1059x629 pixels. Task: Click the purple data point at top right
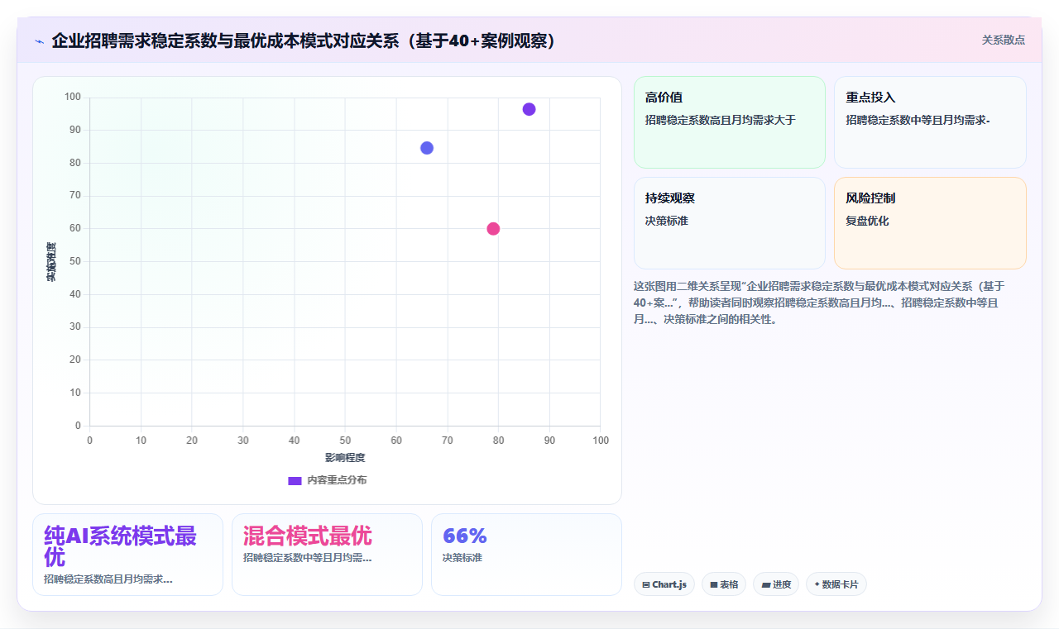coord(529,109)
